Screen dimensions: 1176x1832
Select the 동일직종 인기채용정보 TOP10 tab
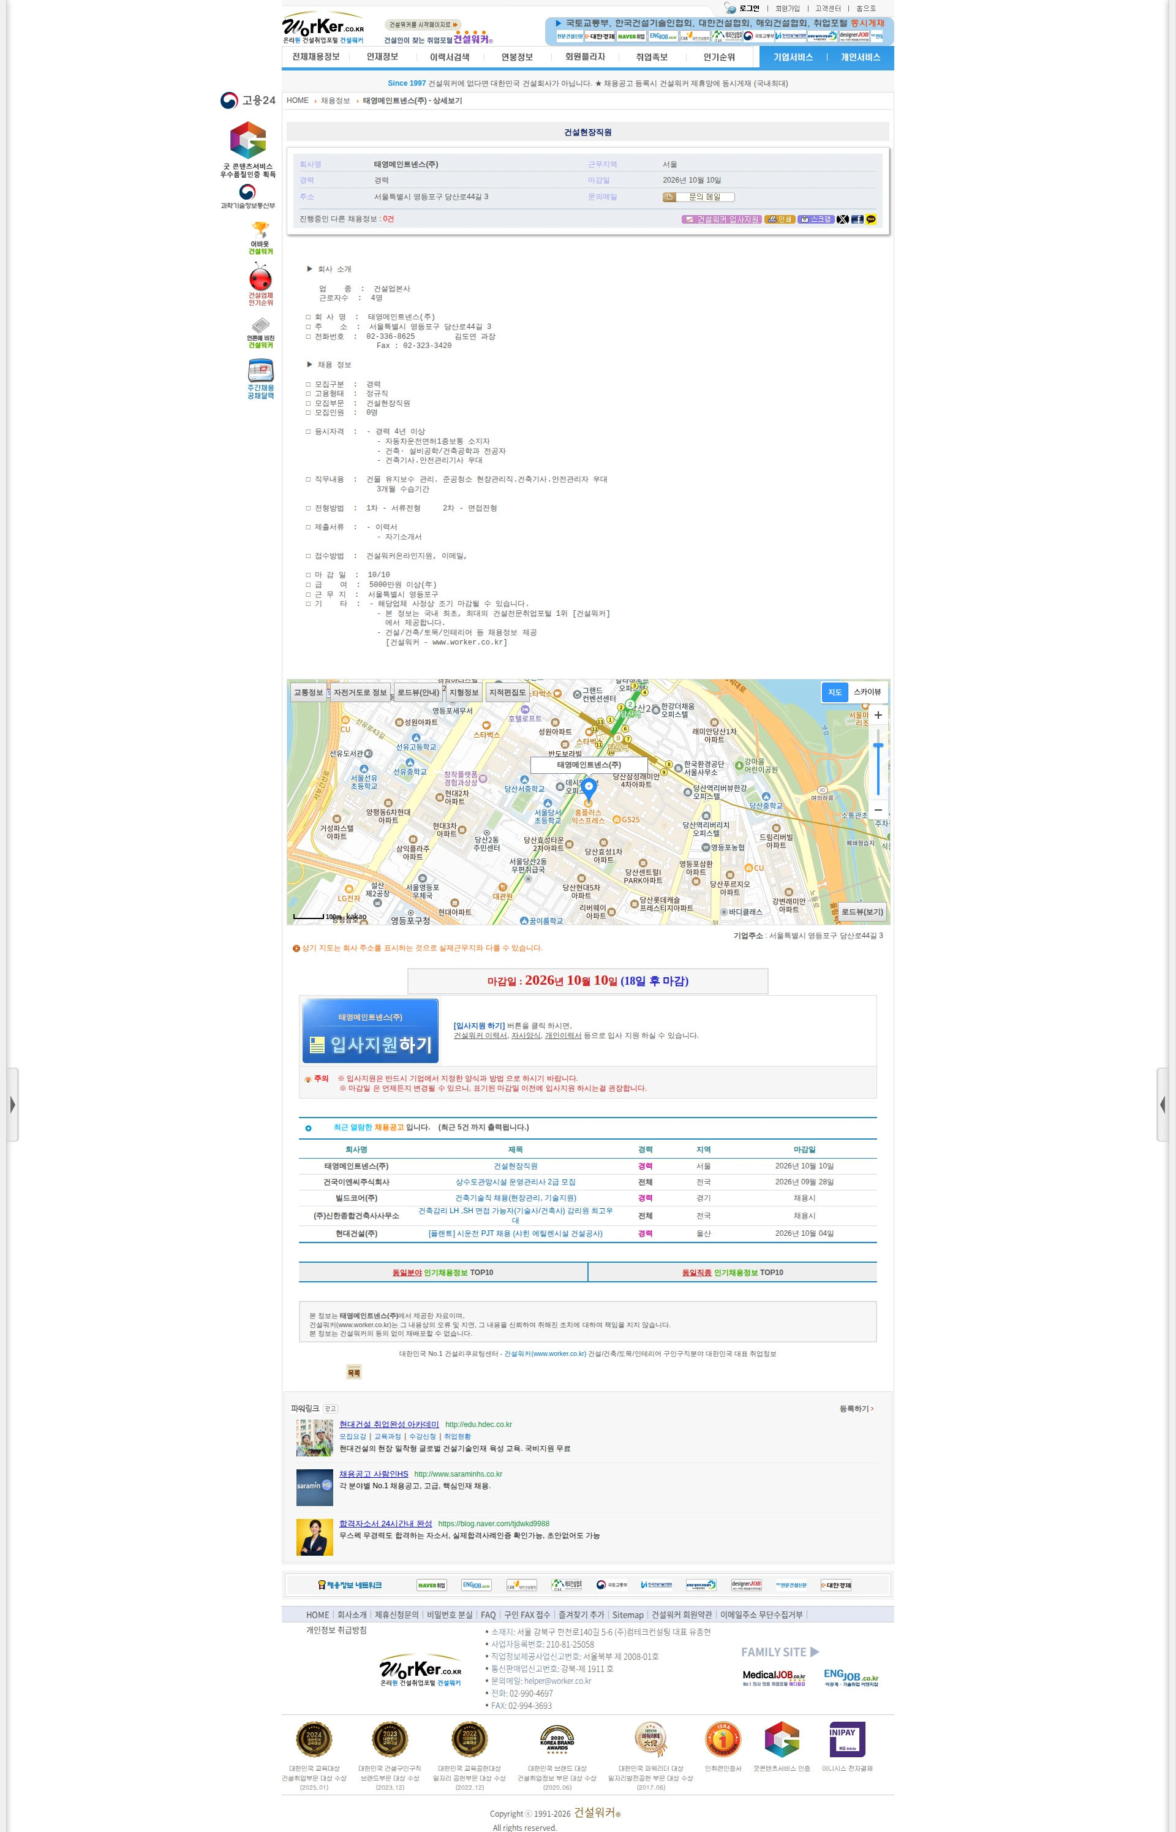(x=733, y=1272)
